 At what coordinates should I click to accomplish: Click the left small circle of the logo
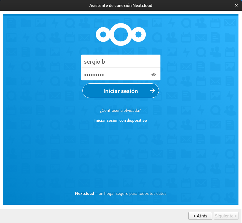pyautogui.click(x=103, y=35)
